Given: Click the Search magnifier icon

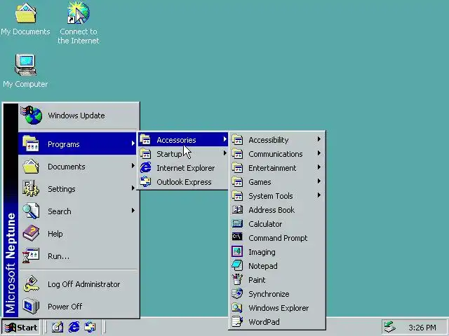Looking at the screenshot, I should pyautogui.click(x=31, y=211).
